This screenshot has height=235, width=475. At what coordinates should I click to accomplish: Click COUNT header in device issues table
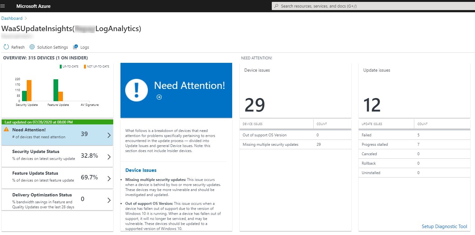point(321,124)
